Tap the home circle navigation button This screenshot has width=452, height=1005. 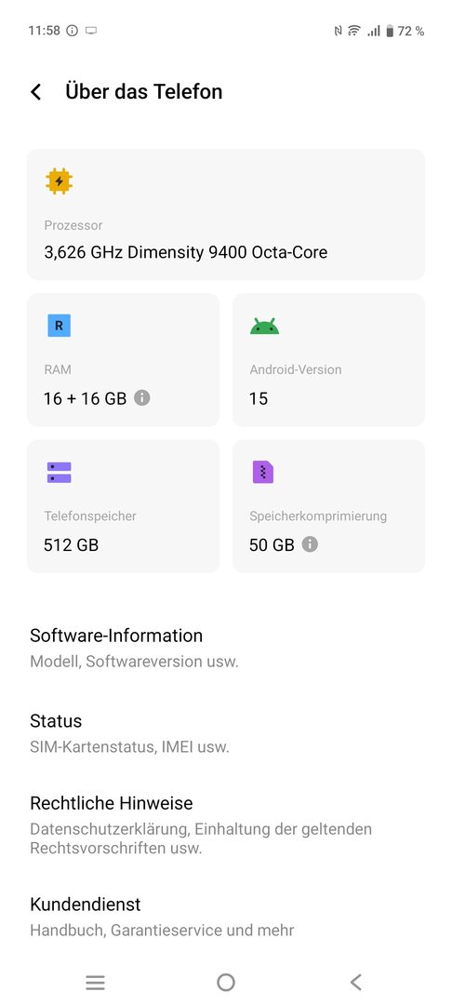pos(226,982)
